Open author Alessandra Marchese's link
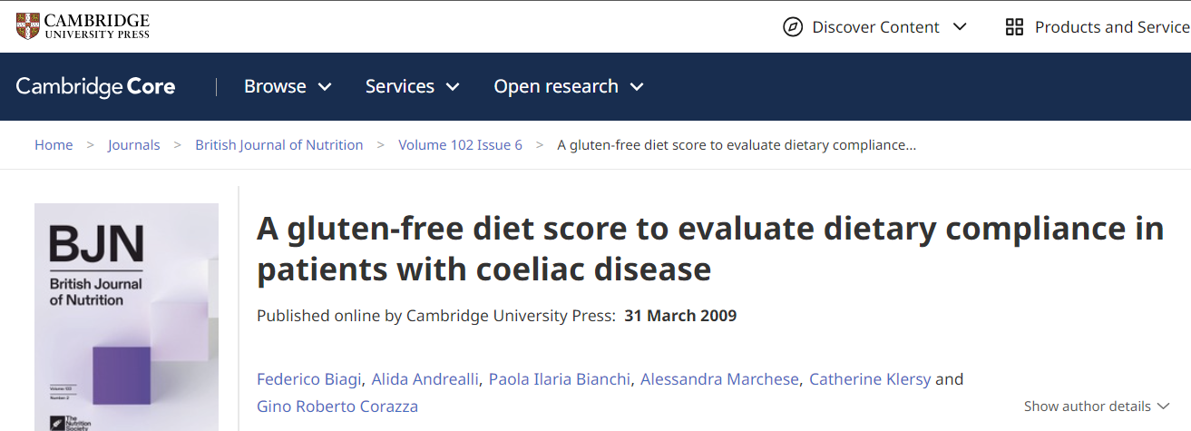The width and height of the screenshot is (1191, 431). (719, 379)
